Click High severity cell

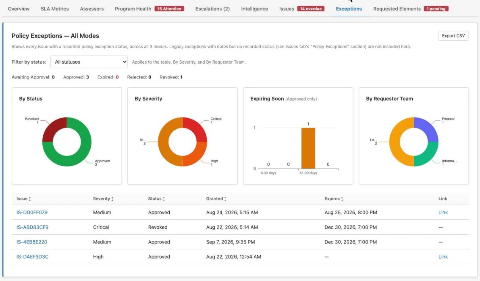tap(98, 257)
